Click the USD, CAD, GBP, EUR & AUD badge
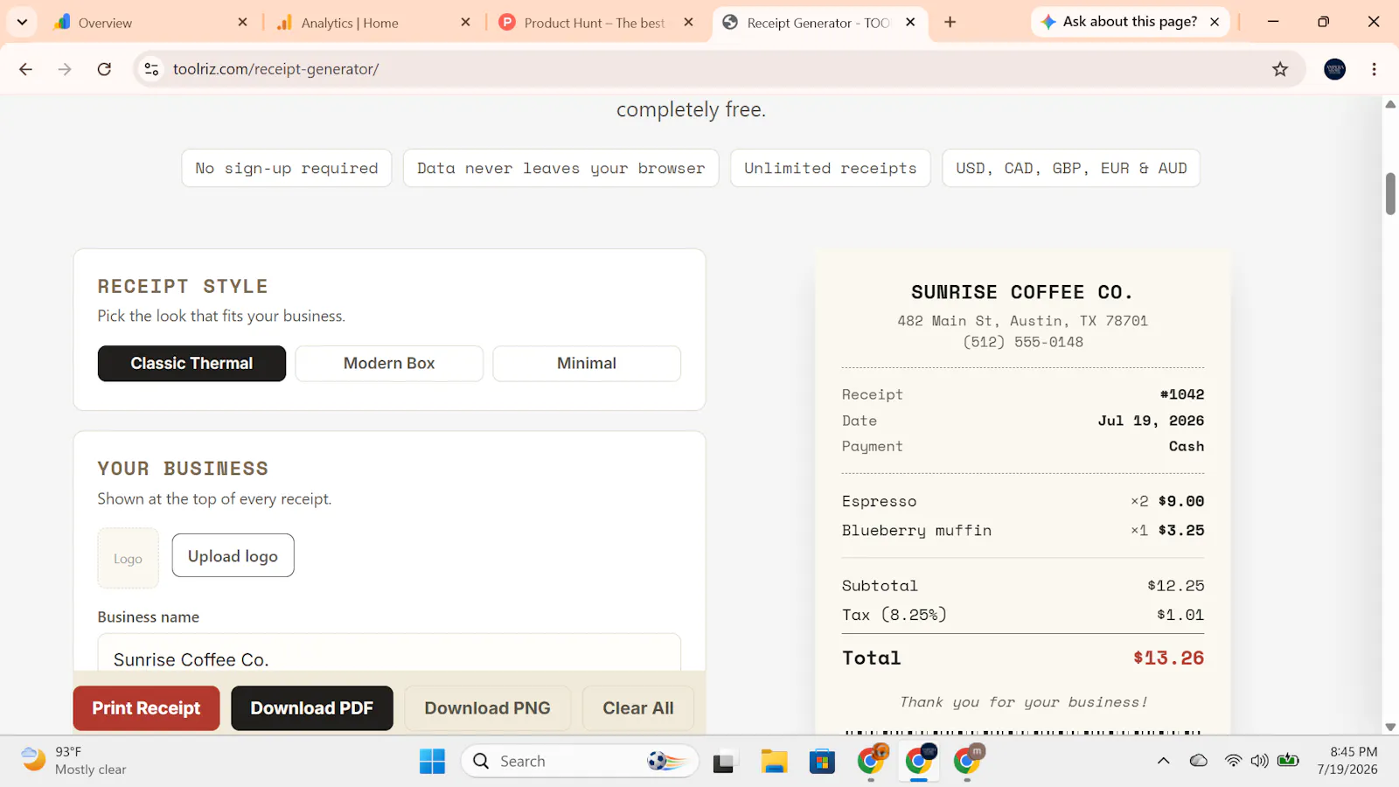The height and width of the screenshot is (787, 1399). coord(1071,168)
